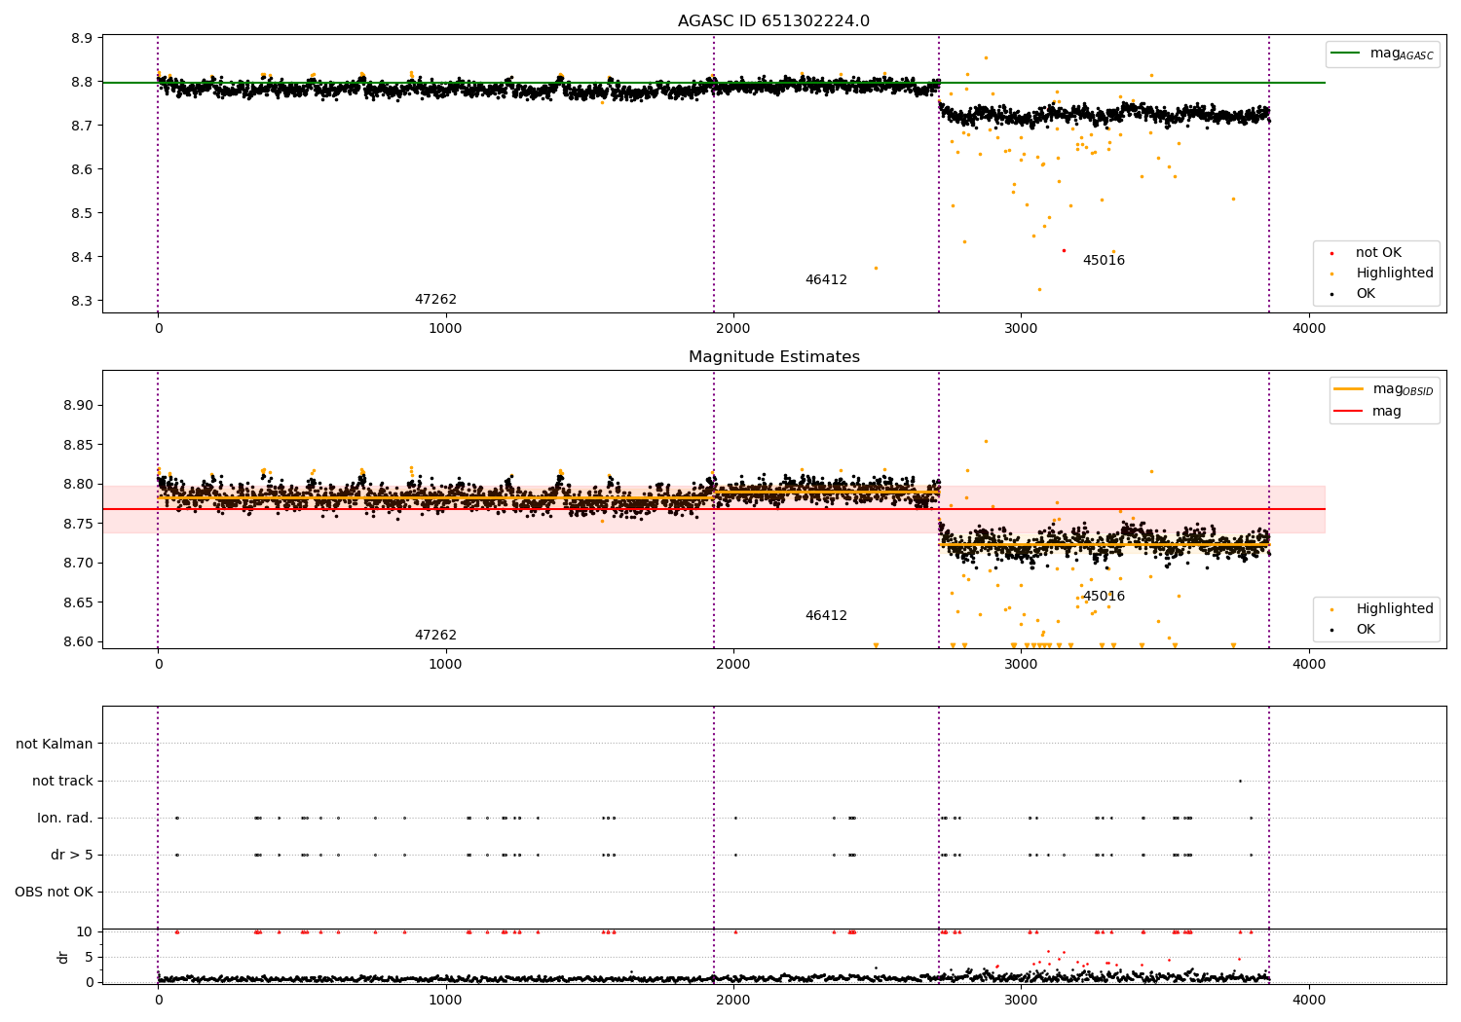Click the '8.90' y-axis tick label
The image size is (1461, 1022).
tap(78, 406)
